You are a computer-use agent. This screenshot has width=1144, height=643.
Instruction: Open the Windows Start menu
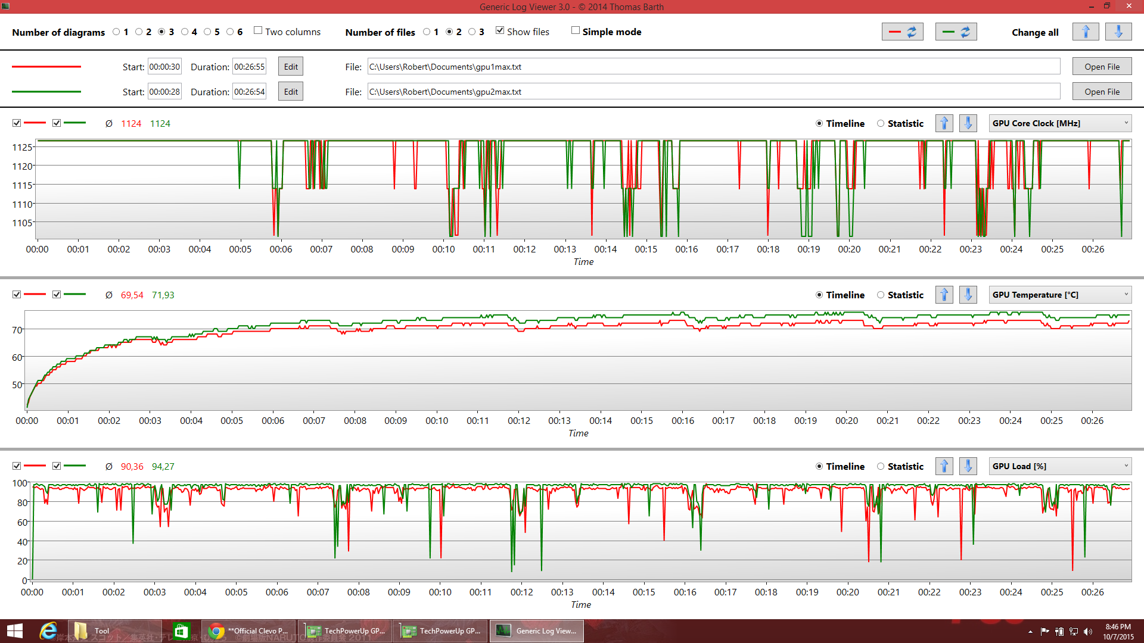tap(14, 631)
